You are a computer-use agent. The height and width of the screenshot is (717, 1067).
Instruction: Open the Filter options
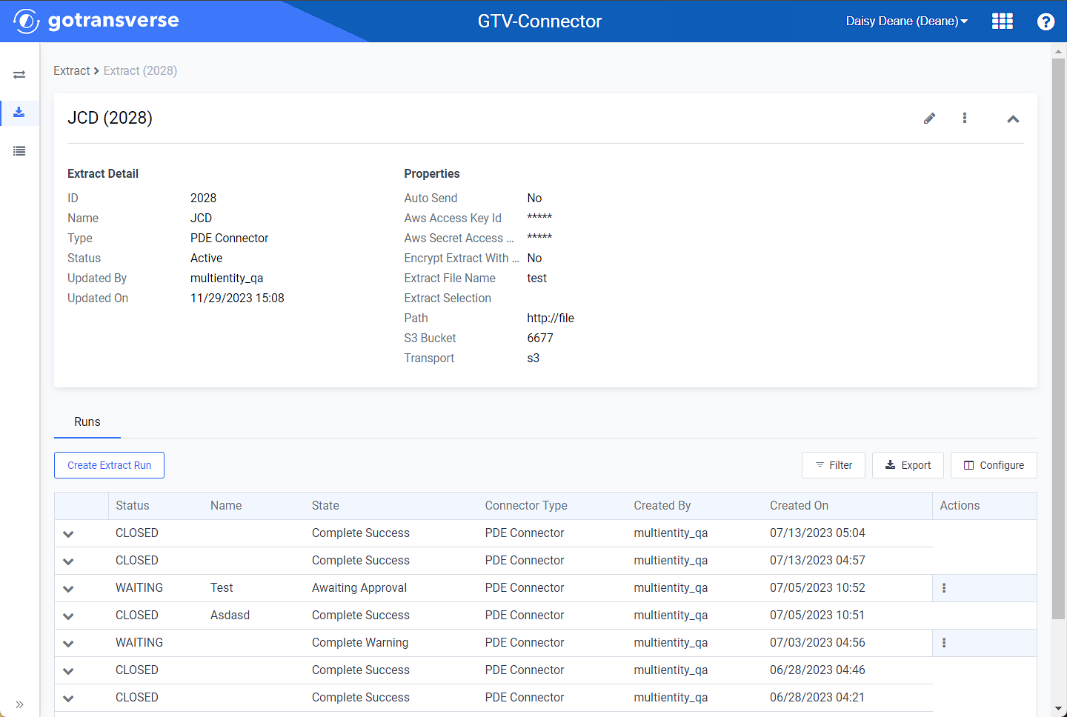pos(834,465)
